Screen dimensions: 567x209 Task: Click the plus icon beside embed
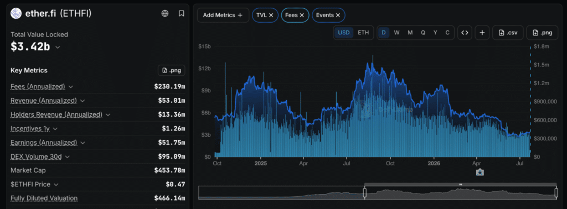click(482, 33)
